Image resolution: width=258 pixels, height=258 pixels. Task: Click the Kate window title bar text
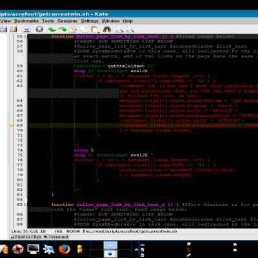tap(54, 14)
